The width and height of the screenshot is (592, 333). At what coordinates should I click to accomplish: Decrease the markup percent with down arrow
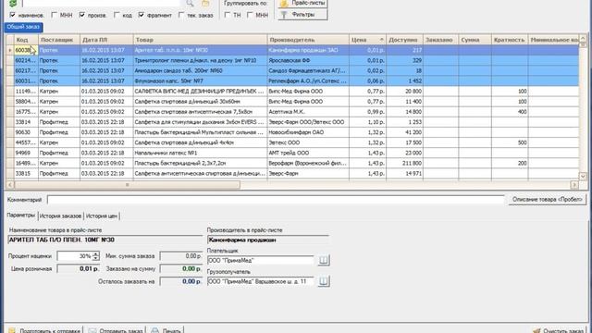coord(96,259)
